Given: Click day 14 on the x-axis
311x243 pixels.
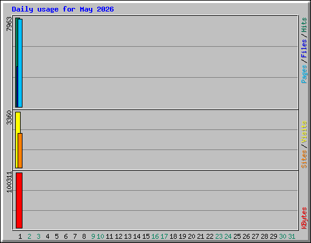Looking at the screenshot, I should pyautogui.click(x=137, y=236).
